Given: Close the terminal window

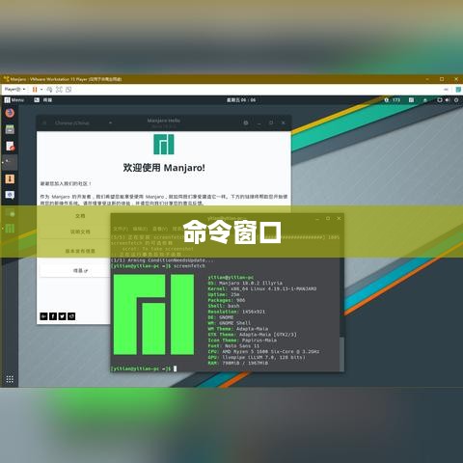Looking at the screenshot, I should click(x=339, y=218).
